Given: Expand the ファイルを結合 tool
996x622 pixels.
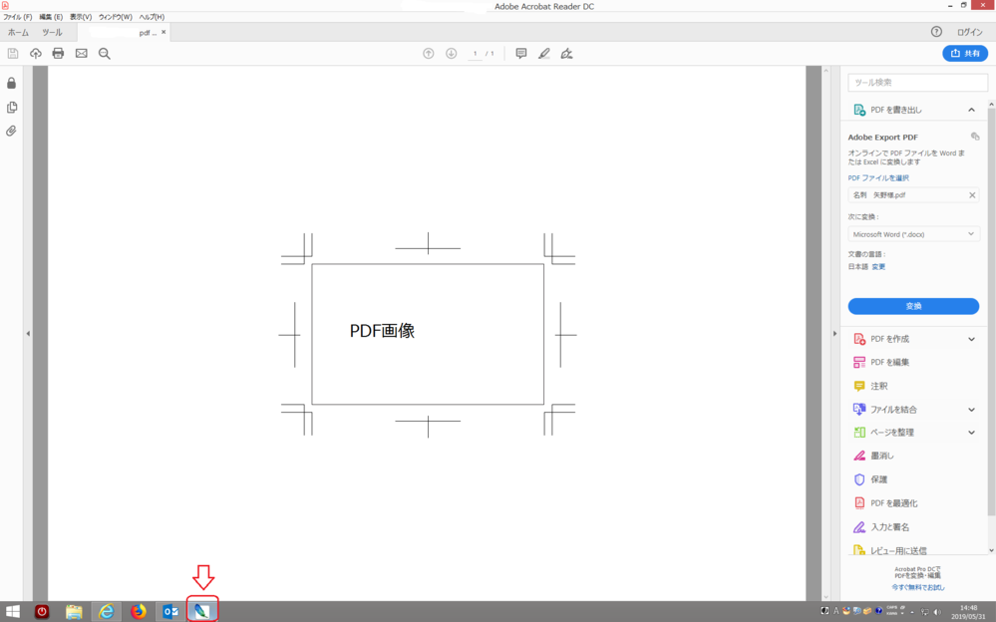Looking at the screenshot, I should [x=971, y=409].
